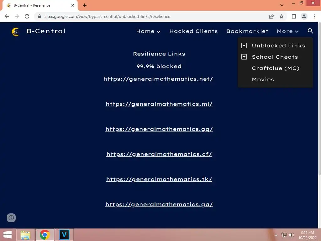Open the blue V app in taskbar
The height and width of the screenshot is (241, 321).
point(64,235)
